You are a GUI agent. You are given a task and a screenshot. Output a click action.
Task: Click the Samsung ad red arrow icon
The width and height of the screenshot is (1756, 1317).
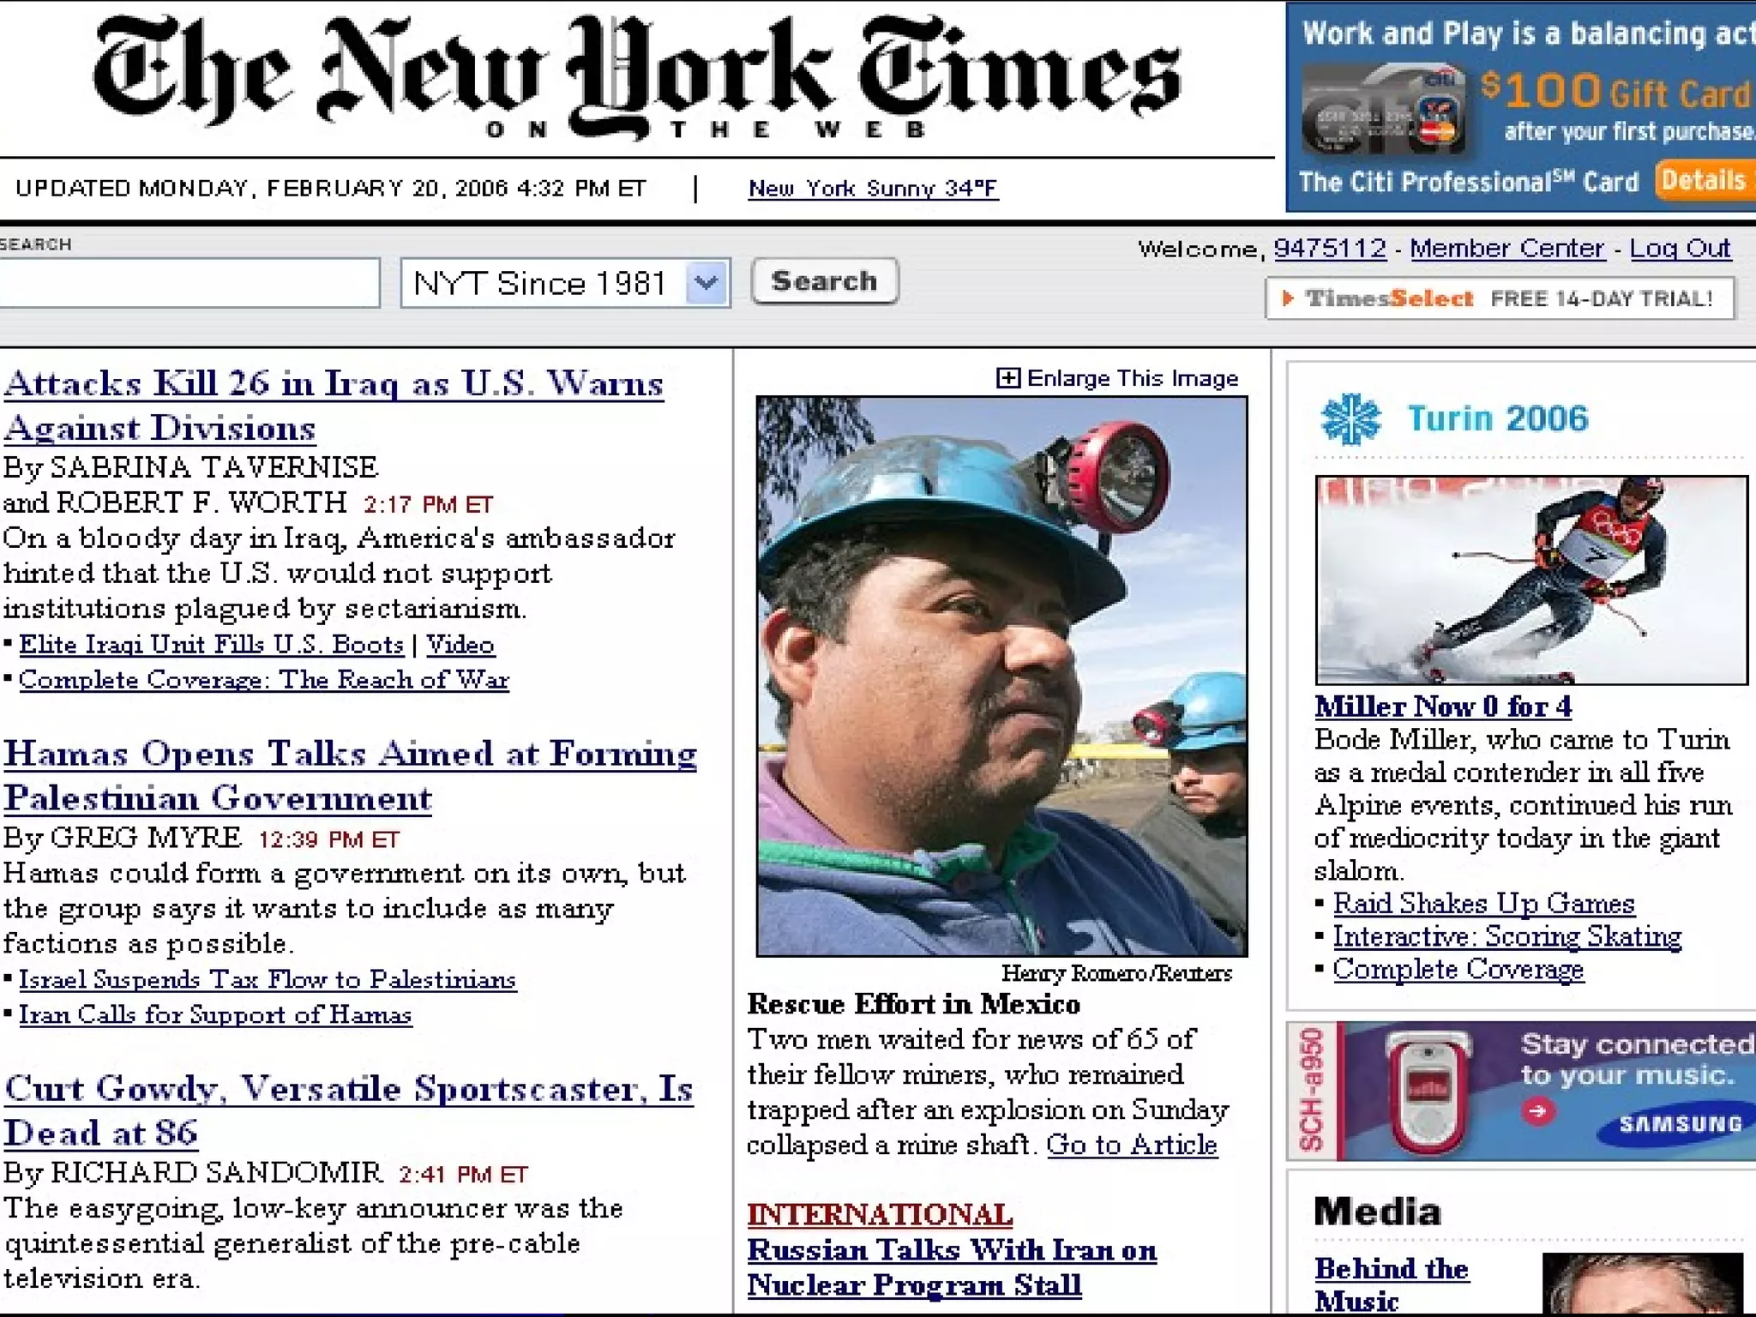pos(1537,1111)
